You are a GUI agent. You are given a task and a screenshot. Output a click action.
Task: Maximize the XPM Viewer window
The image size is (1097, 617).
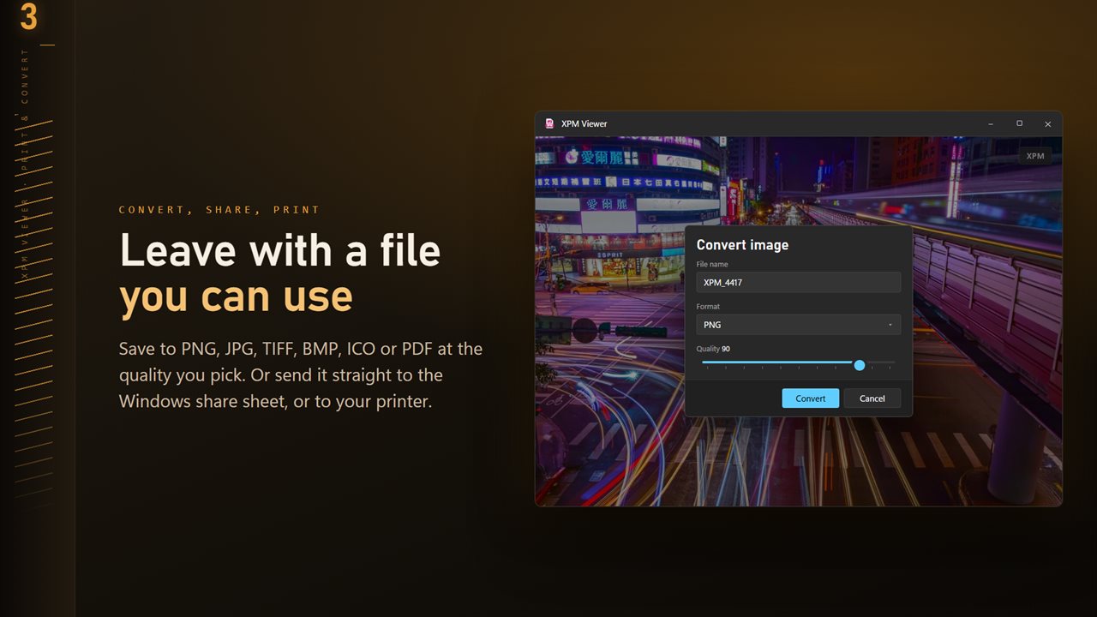coord(1019,124)
